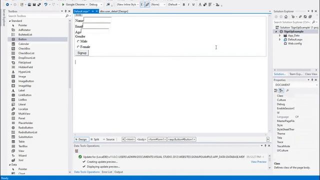Collapse the Standard toolbox group
320x180 pixels.
pyautogui.click(x=9, y=21)
